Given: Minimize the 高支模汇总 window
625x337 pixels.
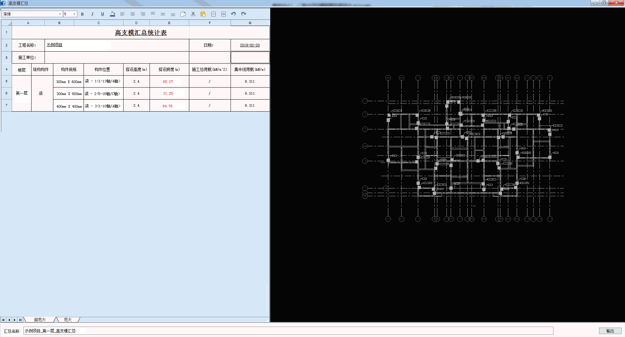Looking at the screenshot, I should [x=595, y=3].
